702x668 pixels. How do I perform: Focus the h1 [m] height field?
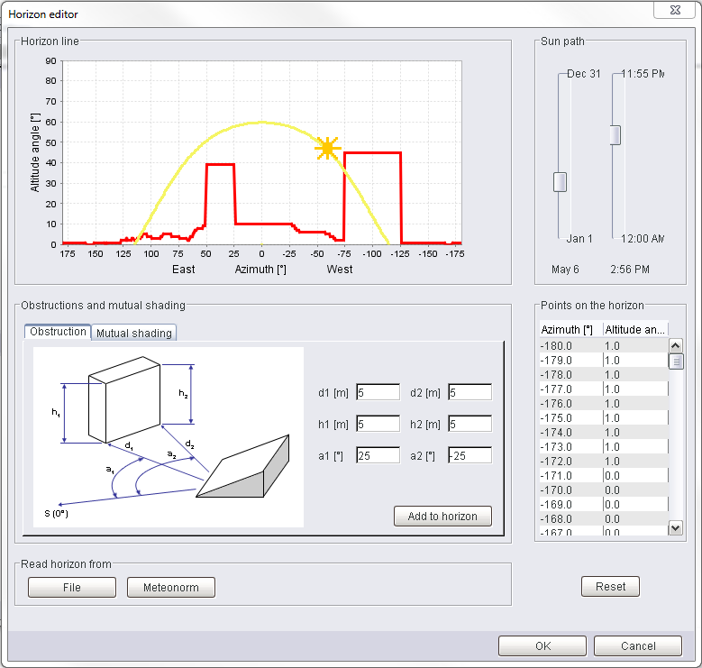pos(378,424)
